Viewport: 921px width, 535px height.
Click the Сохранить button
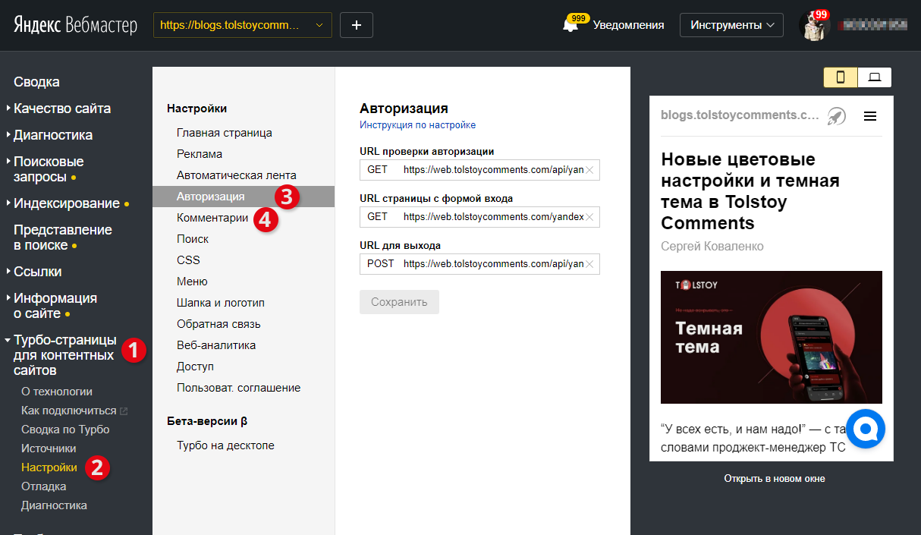point(399,302)
